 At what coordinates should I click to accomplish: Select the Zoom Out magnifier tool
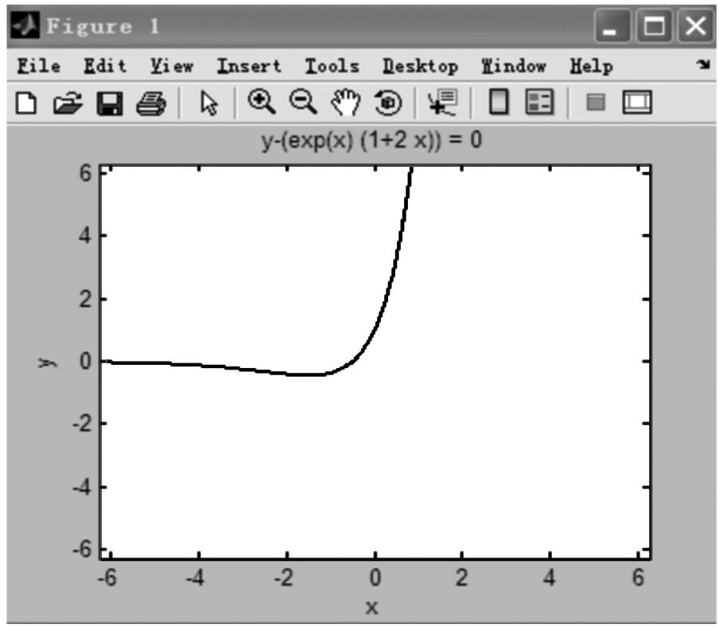(303, 102)
